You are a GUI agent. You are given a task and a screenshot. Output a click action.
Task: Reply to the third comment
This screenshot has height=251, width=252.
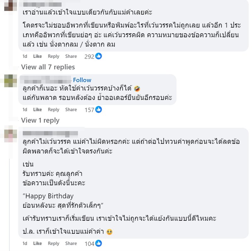coord(54,243)
